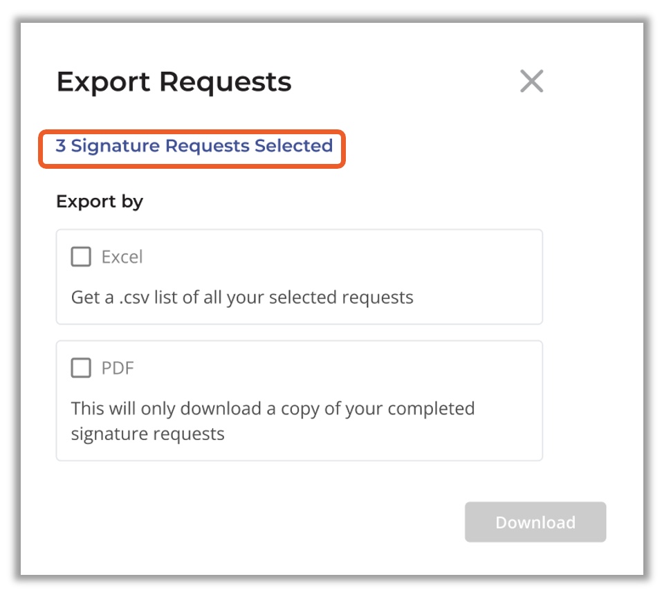Enable the PDF export checkbox
The height and width of the screenshot is (606, 671).
(81, 367)
